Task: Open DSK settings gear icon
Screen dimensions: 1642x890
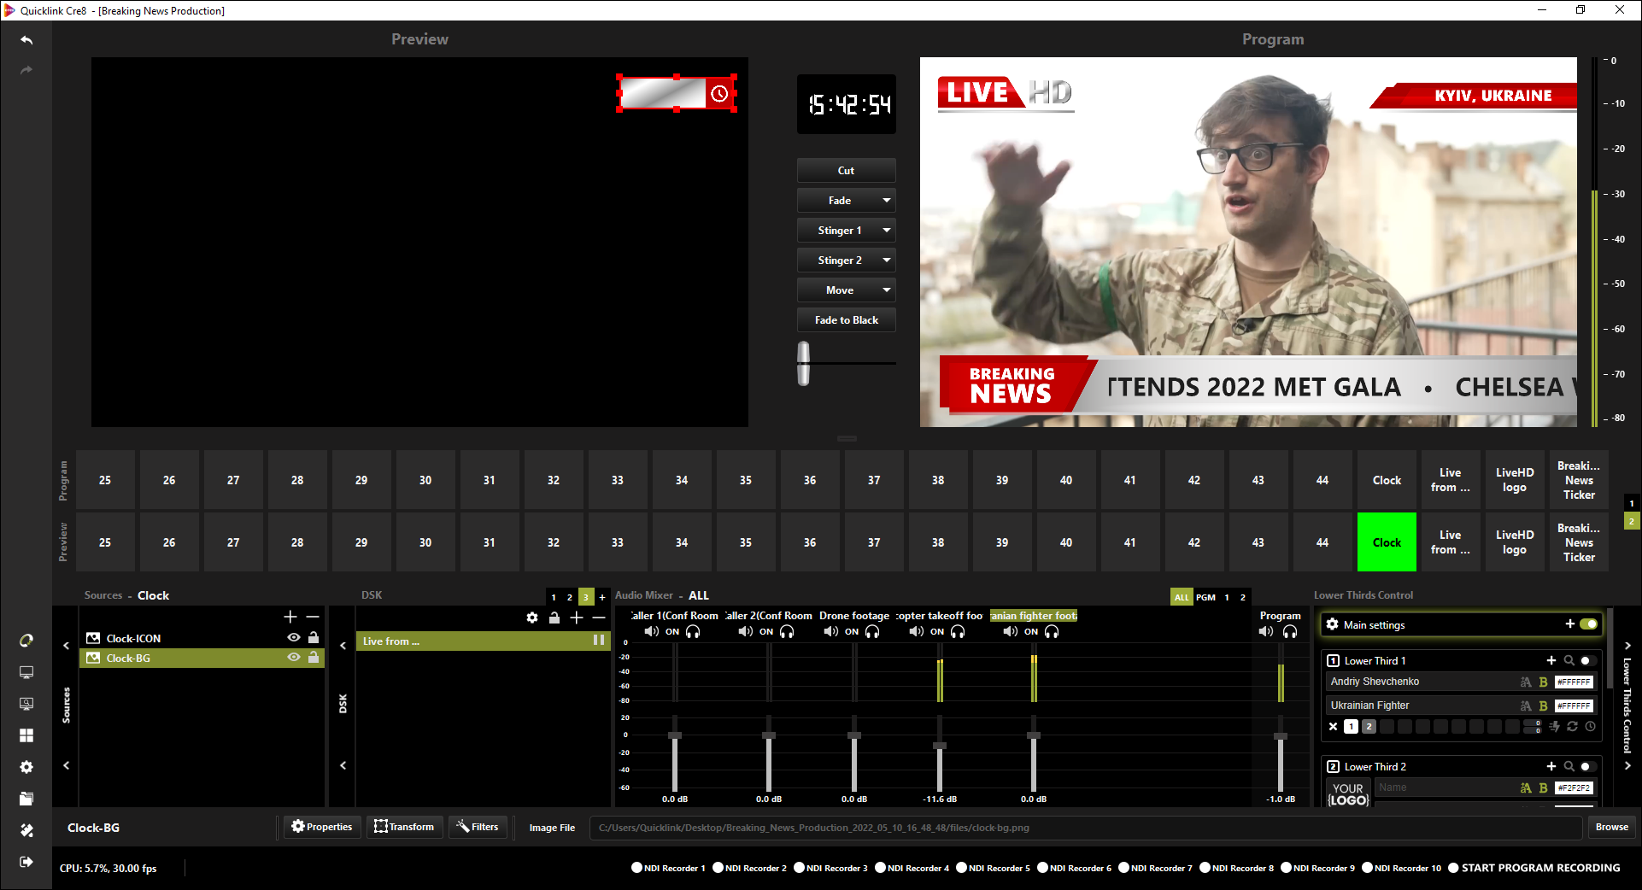Action: [x=532, y=618]
